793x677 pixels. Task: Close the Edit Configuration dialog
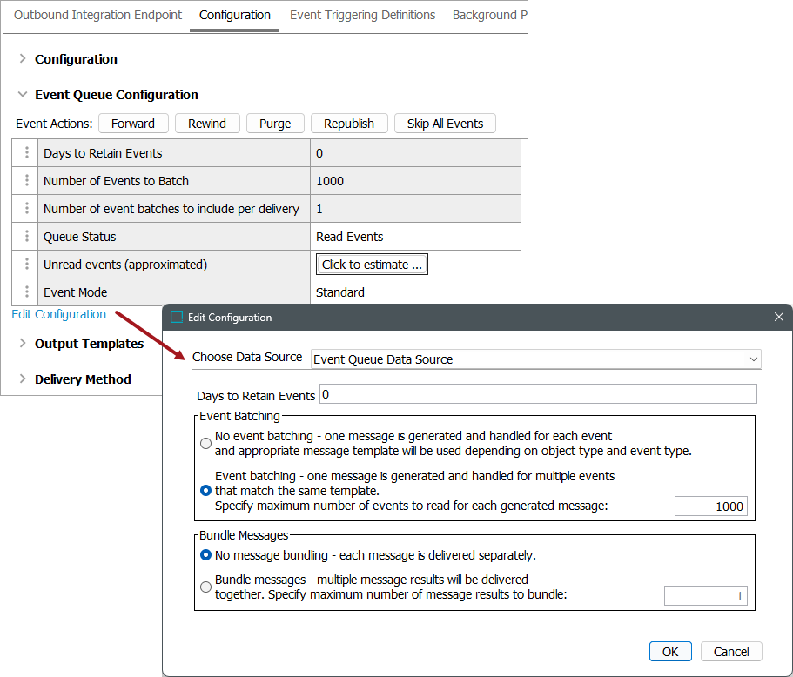[x=779, y=318]
